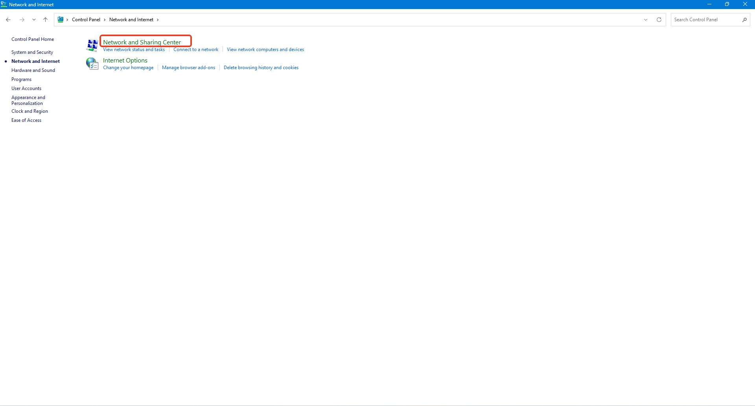Refresh the Control Panel view
The width and height of the screenshot is (755, 406).
click(x=659, y=20)
